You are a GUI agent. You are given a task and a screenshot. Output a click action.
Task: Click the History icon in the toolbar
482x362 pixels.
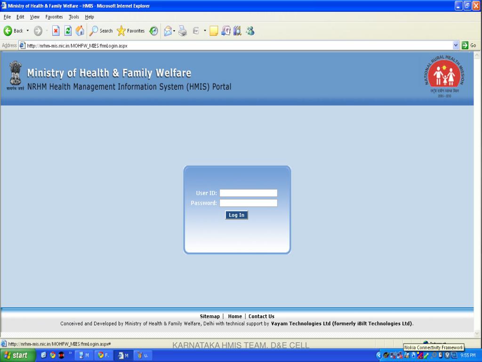click(153, 31)
